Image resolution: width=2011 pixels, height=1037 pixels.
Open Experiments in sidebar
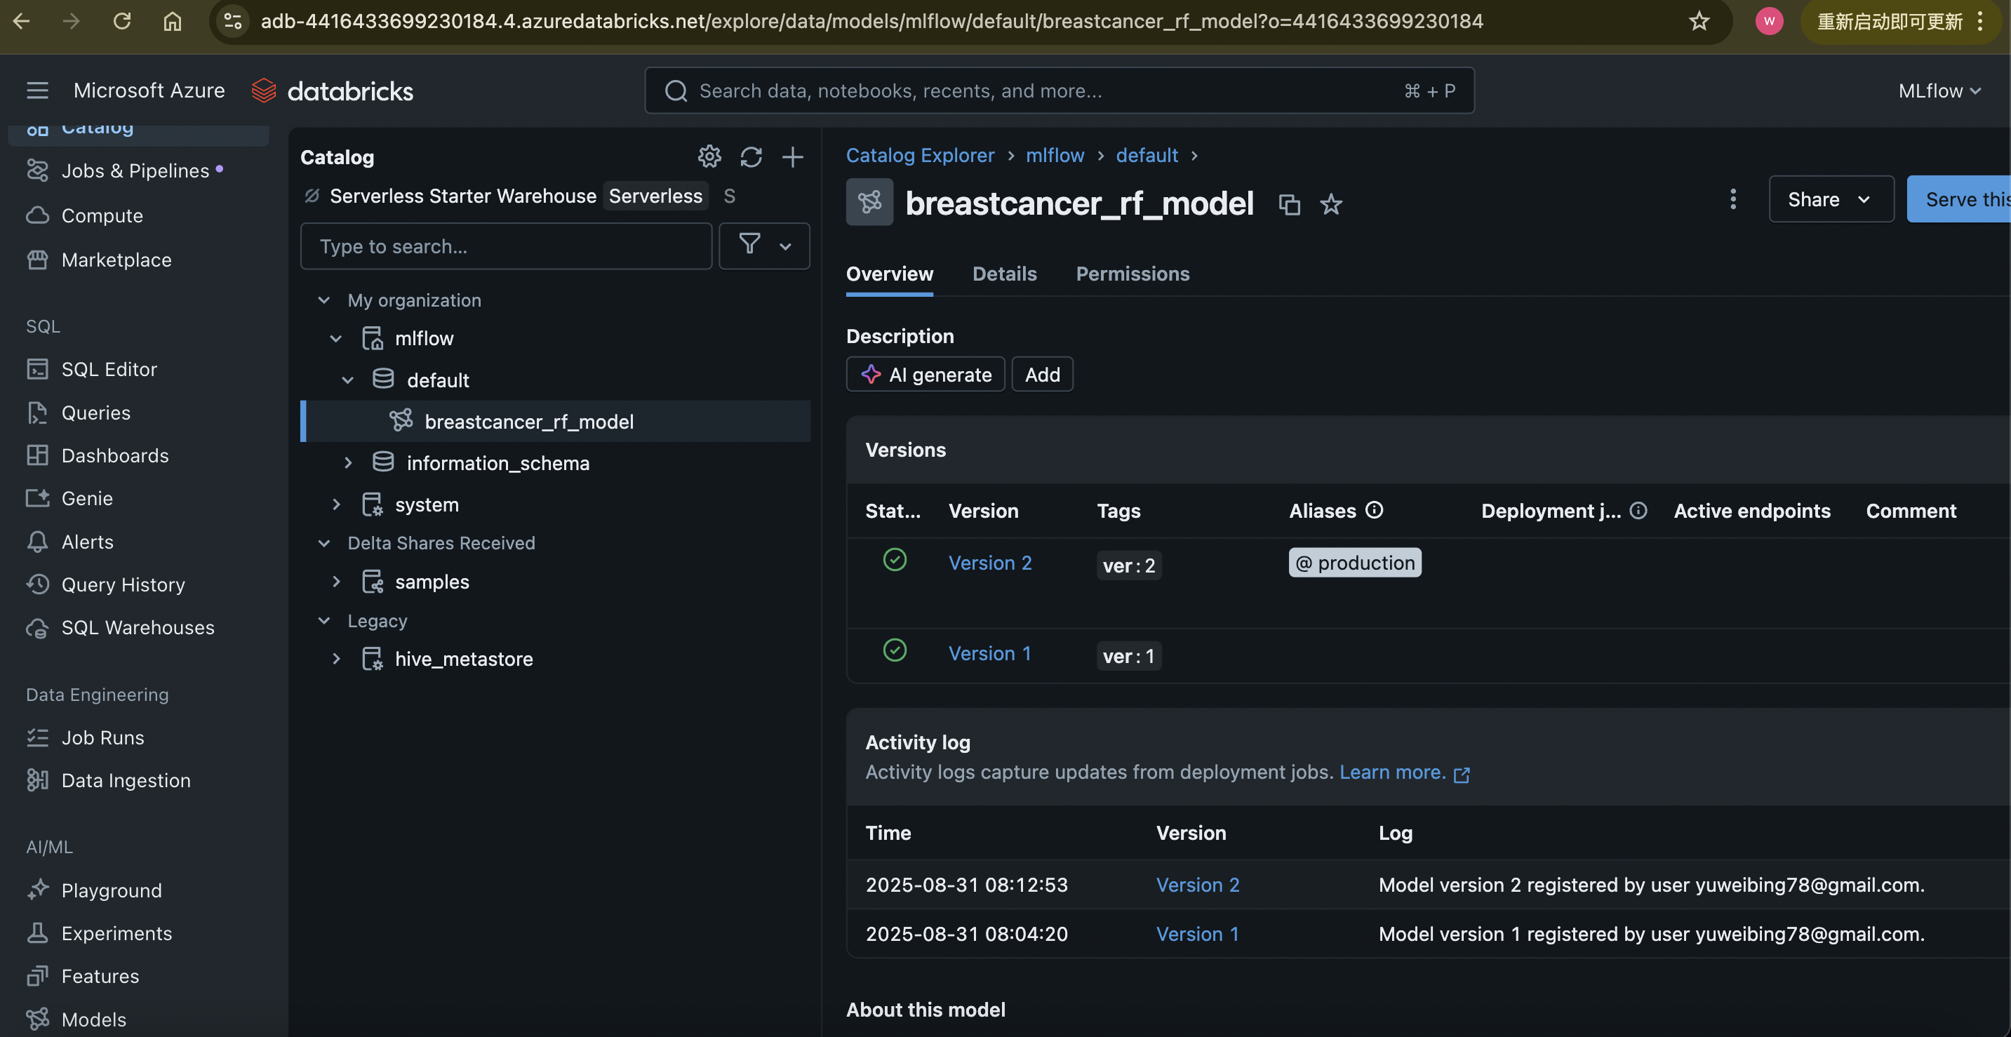[117, 933]
